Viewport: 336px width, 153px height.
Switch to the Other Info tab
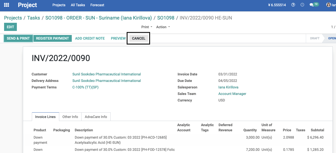coord(70,117)
